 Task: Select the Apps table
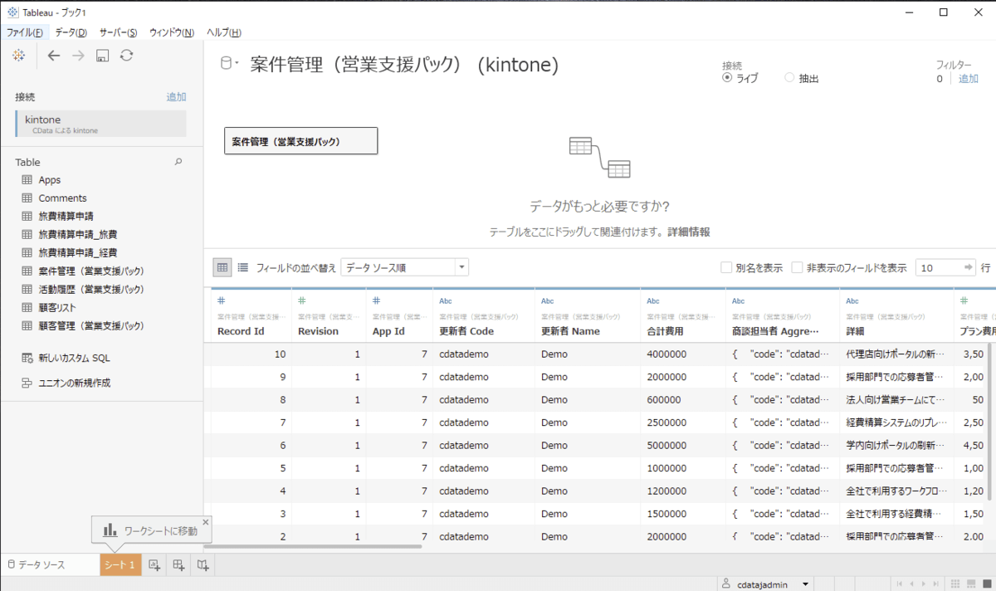click(49, 180)
